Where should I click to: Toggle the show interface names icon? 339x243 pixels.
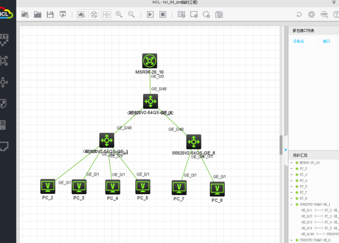click(81, 14)
